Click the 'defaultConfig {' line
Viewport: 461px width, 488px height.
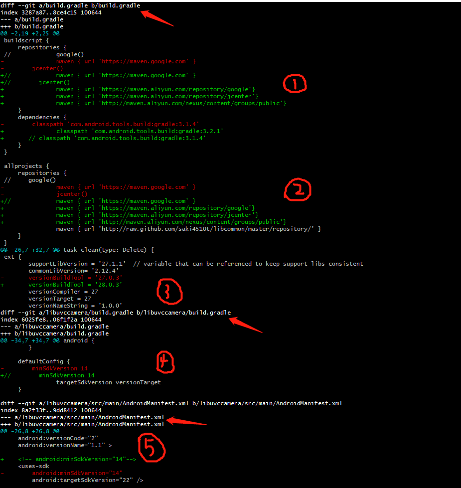point(44,361)
